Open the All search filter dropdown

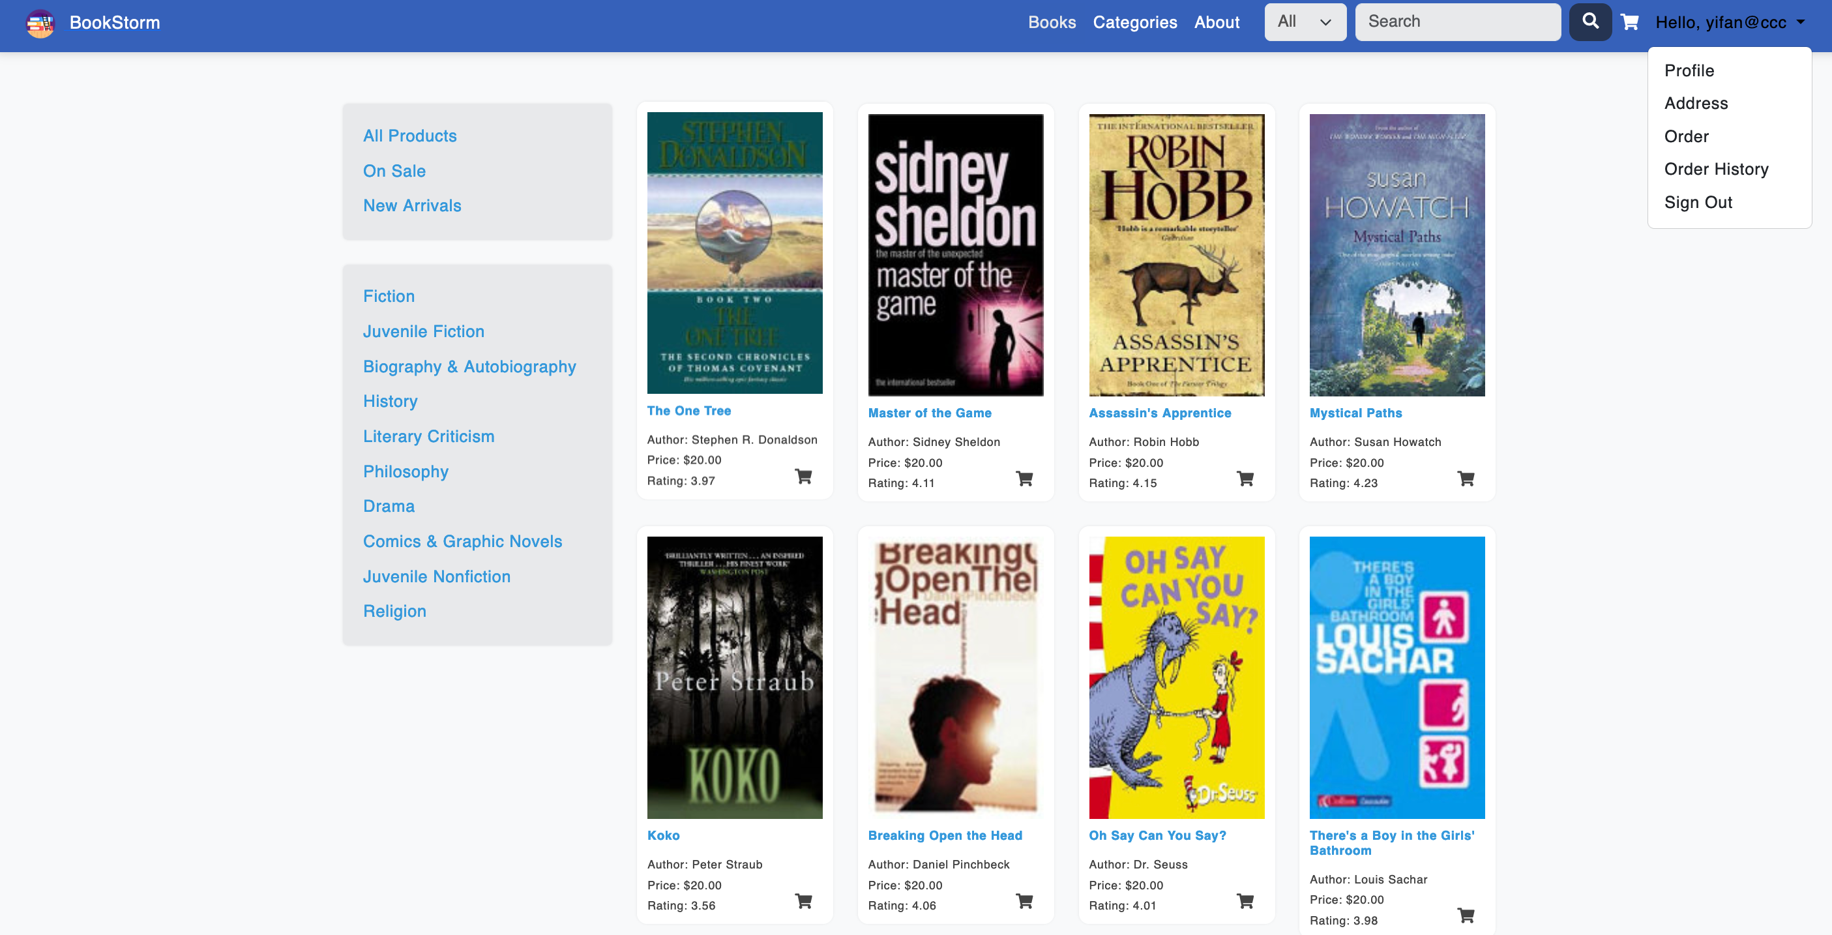click(x=1305, y=22)
